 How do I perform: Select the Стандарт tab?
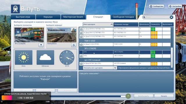pos(98,17)
